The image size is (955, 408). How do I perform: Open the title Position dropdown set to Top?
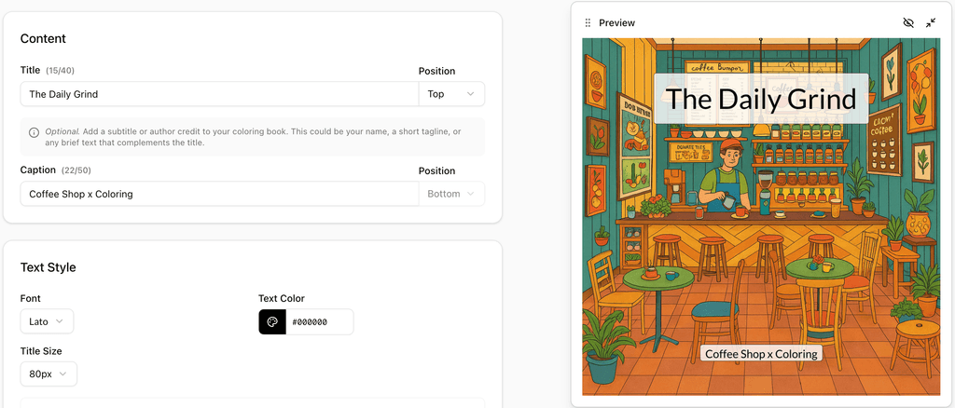point(451,94)
